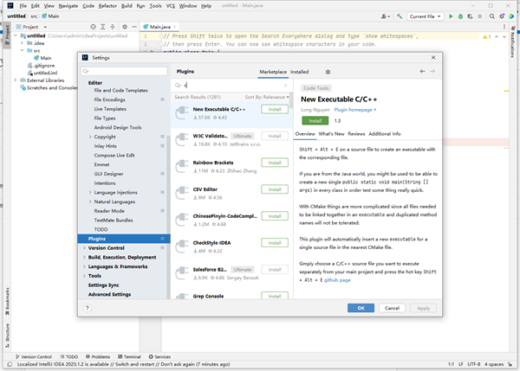This screenshot has height=371, width=520.
Task: Clear the plugin search text
Action: coord(284,86)
